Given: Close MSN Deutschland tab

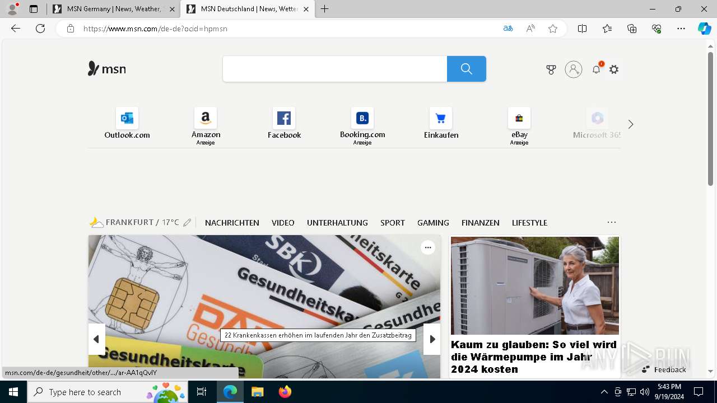Looking at the screenshot, I should (306, 9).
